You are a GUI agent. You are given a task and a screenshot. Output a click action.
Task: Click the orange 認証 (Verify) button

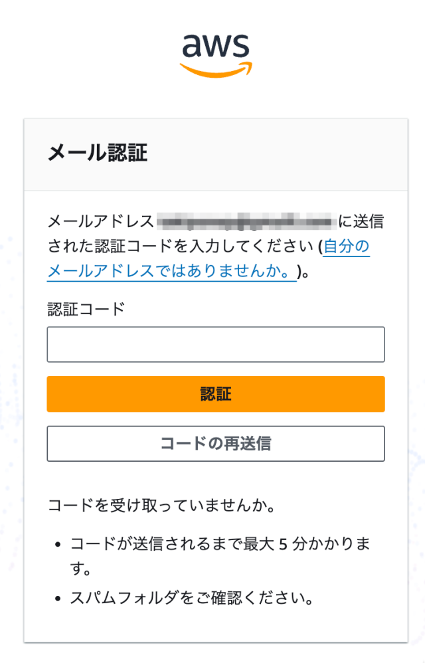(216, 393)
